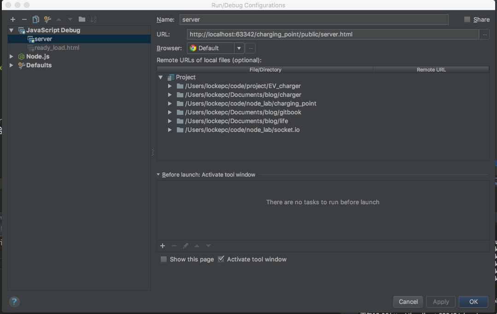The height and width of the screenshot is (314, 497).
Task: Expand the Defaults tree node
Action: 12,65
